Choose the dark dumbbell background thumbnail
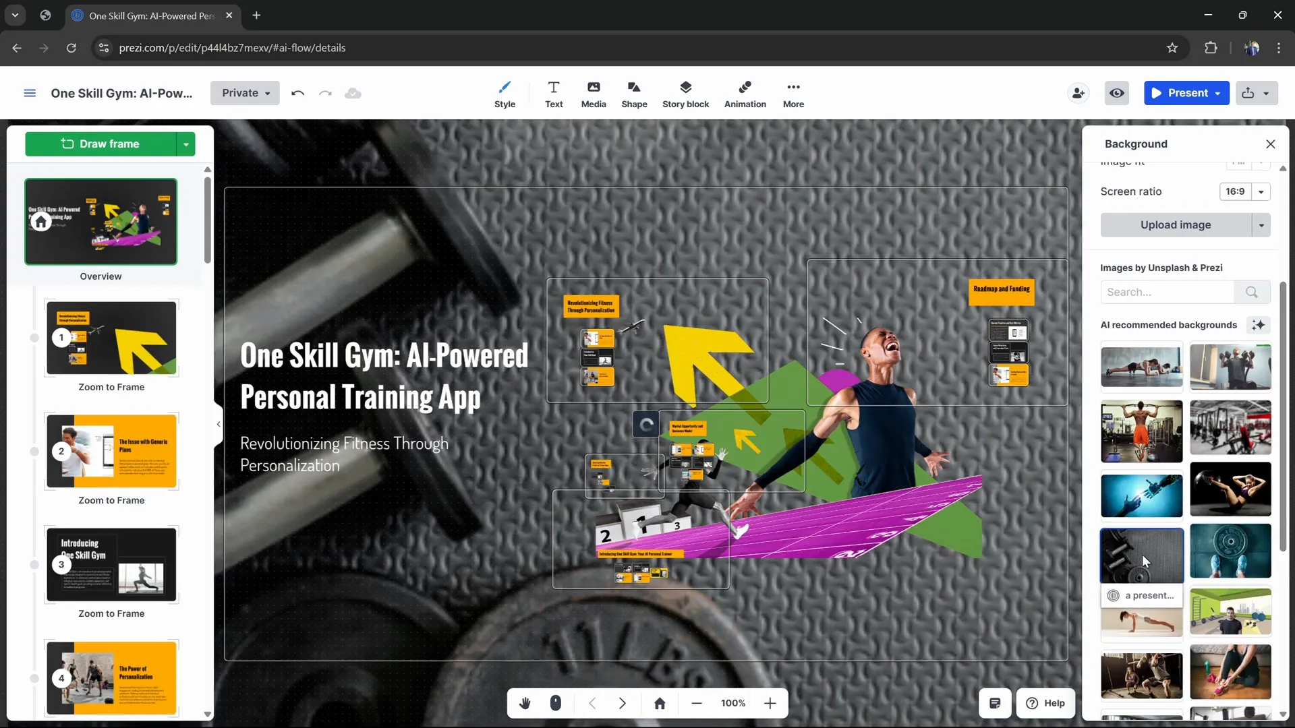This screenshot has height=728, width=1295. [x=1141, y=555]
